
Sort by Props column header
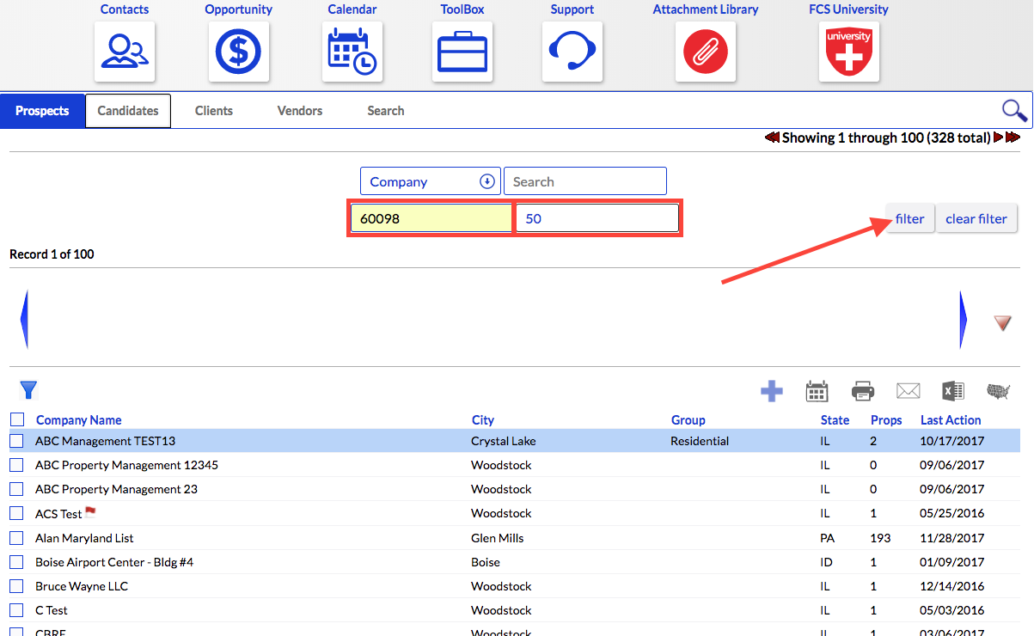886,420
